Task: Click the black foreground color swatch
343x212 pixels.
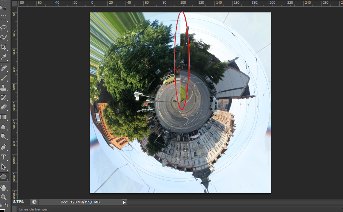Action: [x=2, y=211]
